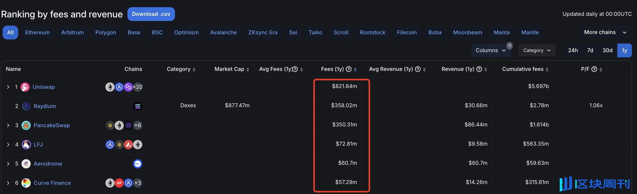The height and width of the screenshot is (194, 637).
Task: Click the PancakeSwap bunny logo
Action: point(26,125)
